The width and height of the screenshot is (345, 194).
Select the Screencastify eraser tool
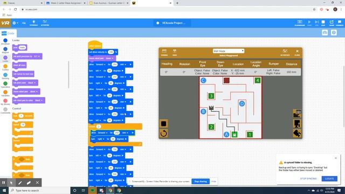point(29,183)
